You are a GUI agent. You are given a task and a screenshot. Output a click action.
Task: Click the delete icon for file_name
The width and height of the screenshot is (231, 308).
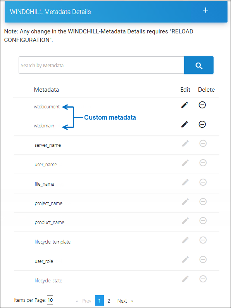pyautogui.click(x=203, y=182)
